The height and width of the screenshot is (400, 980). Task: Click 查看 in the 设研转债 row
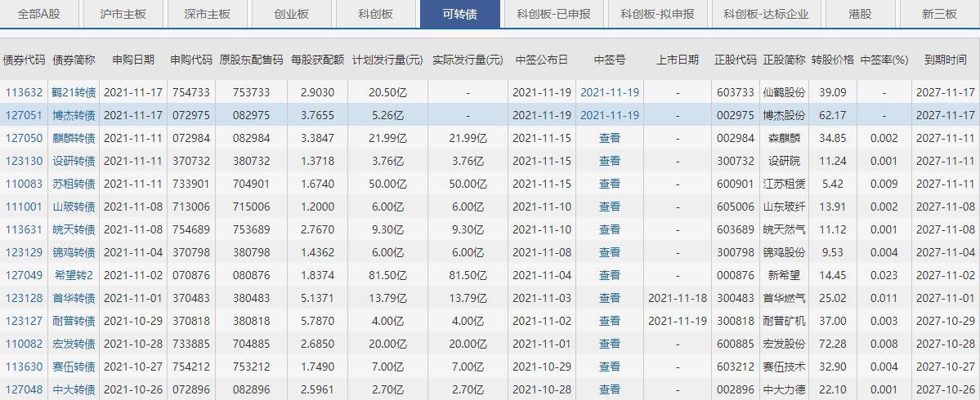pyautogui.click(x=610, y=161)
